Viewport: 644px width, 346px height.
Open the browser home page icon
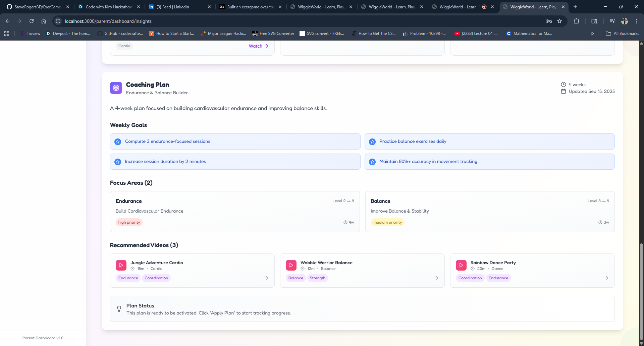44,21
